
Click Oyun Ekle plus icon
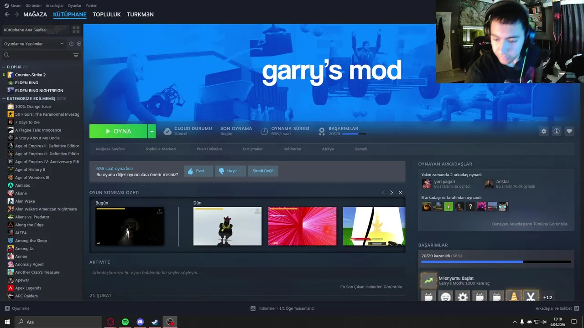(7, 308)
